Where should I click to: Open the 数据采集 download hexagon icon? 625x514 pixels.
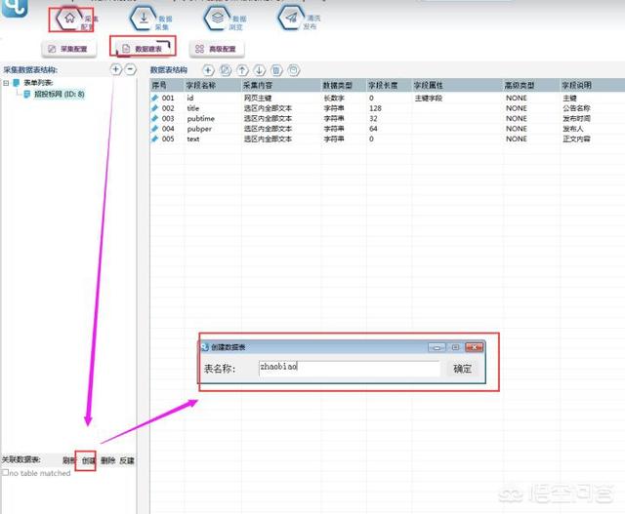click(x=144, y=18)
